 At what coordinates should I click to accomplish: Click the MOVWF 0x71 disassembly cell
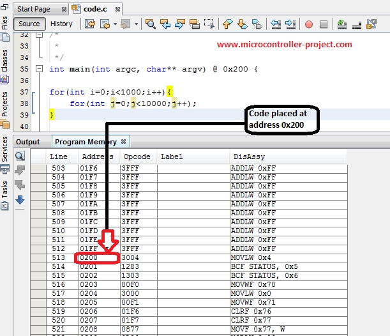289,302
